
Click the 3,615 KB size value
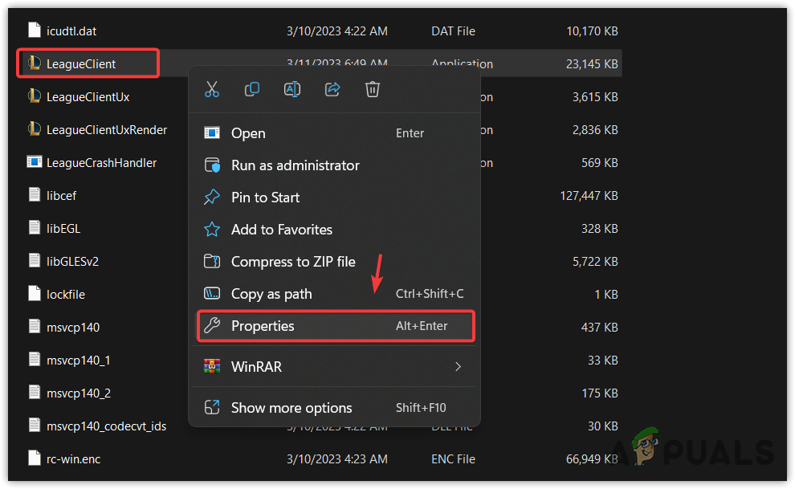595,97
